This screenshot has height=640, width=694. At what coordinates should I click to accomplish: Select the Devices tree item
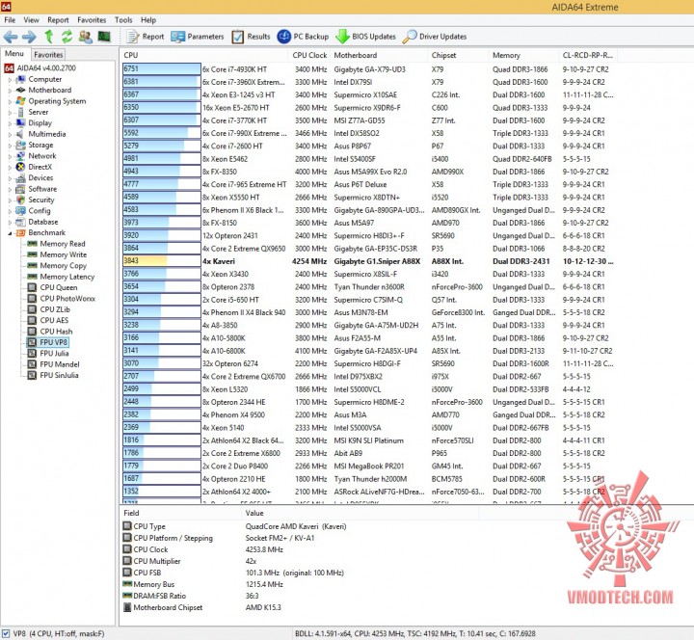point(40,178)
